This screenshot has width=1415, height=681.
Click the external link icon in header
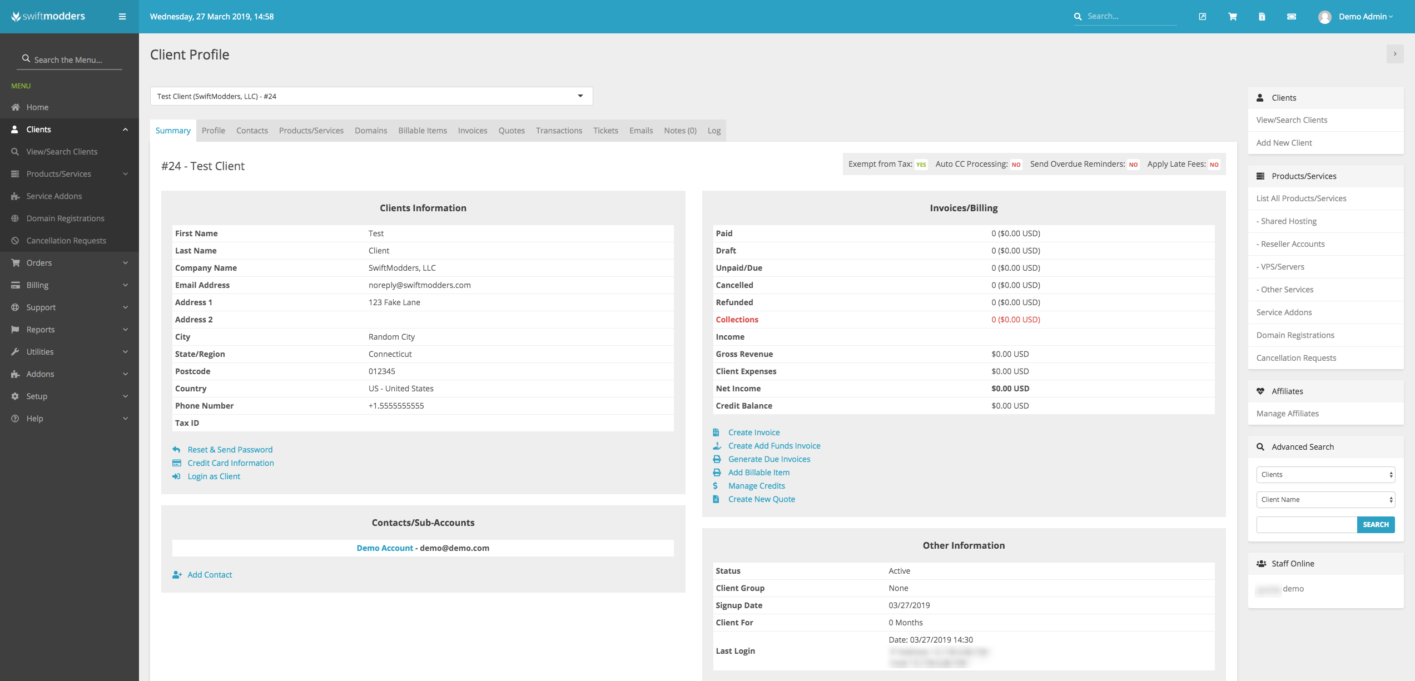pyautogui.click(x=1202, y=17)
